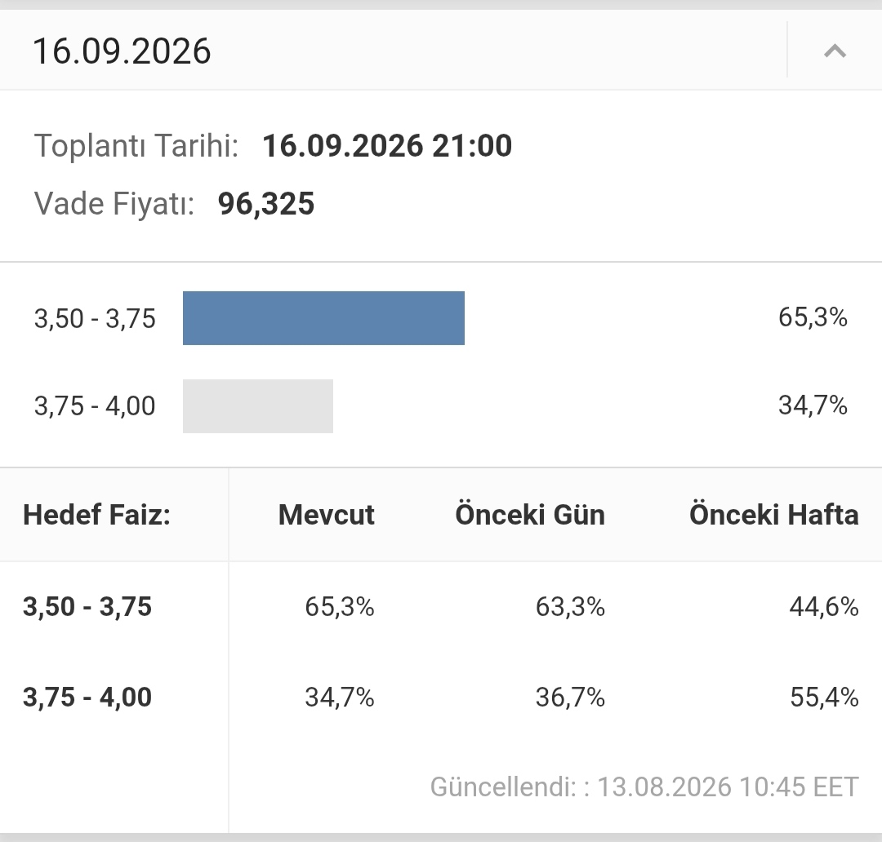Image resolution: width=882 pixels, height=842 pixels.
Task: Click the 16.09.2026 header title
Action: pyautogui.click(x=122, y=51)
